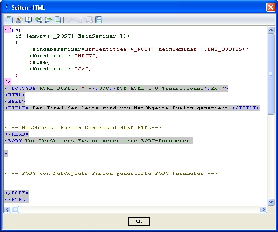
Task: Click the <TITLE> line in the code
Action: 131,108
